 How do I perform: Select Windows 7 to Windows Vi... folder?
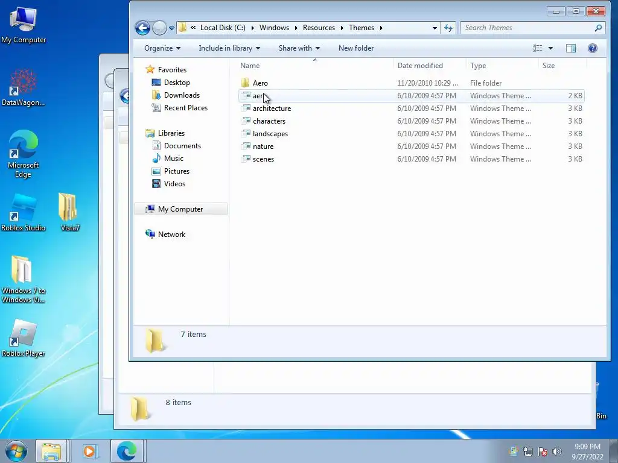(24, 280)
